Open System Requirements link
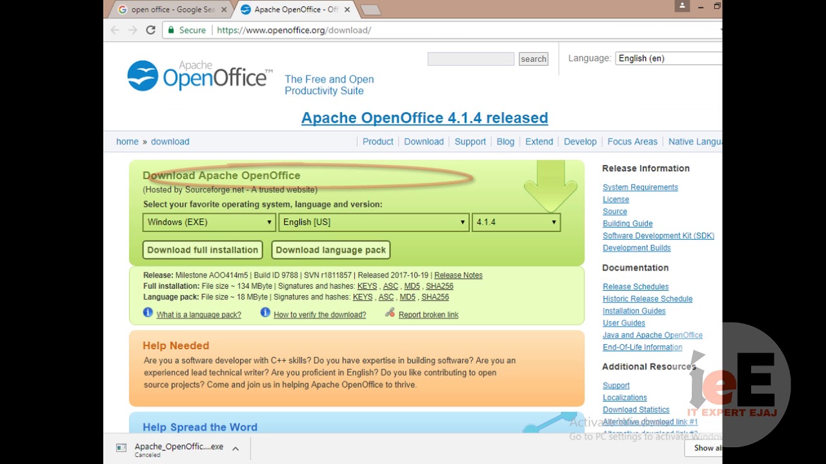826x464 pixels. (640, 188)
